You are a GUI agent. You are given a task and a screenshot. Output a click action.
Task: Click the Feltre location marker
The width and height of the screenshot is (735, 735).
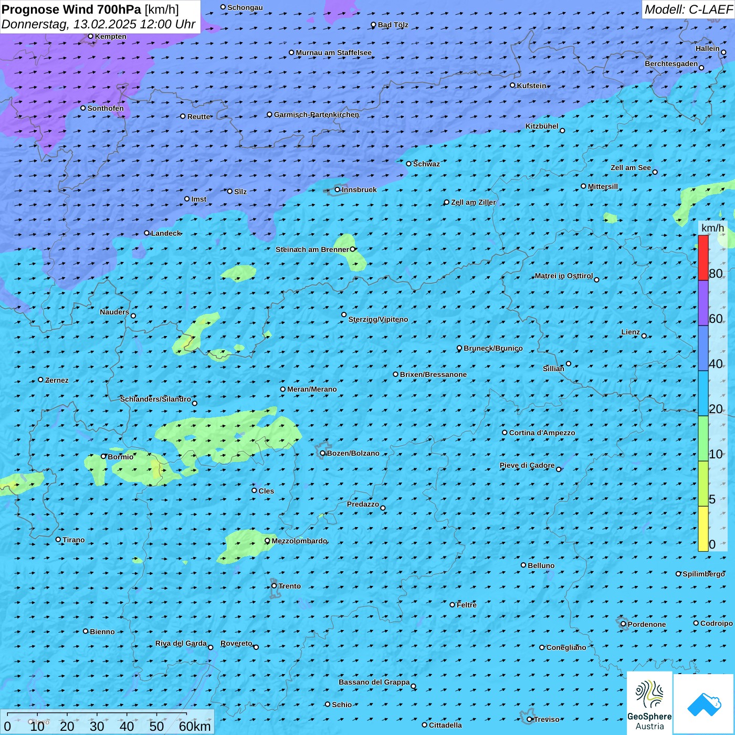pos(453,605)
